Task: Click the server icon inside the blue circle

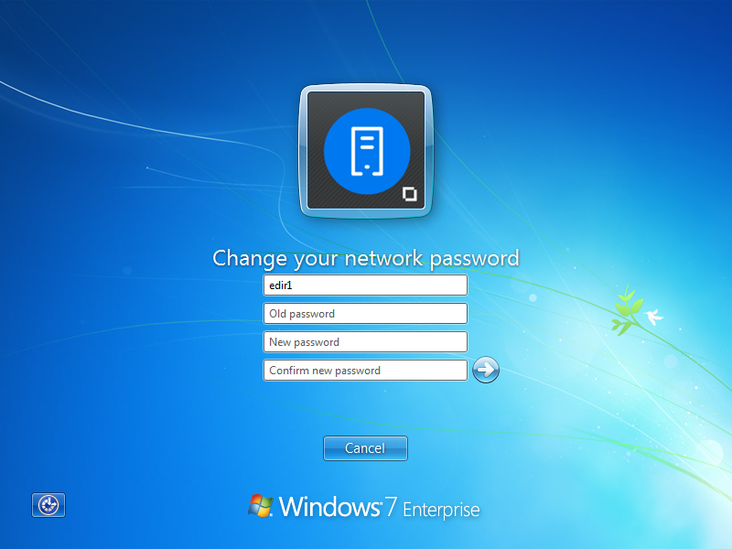Action: 365,151
